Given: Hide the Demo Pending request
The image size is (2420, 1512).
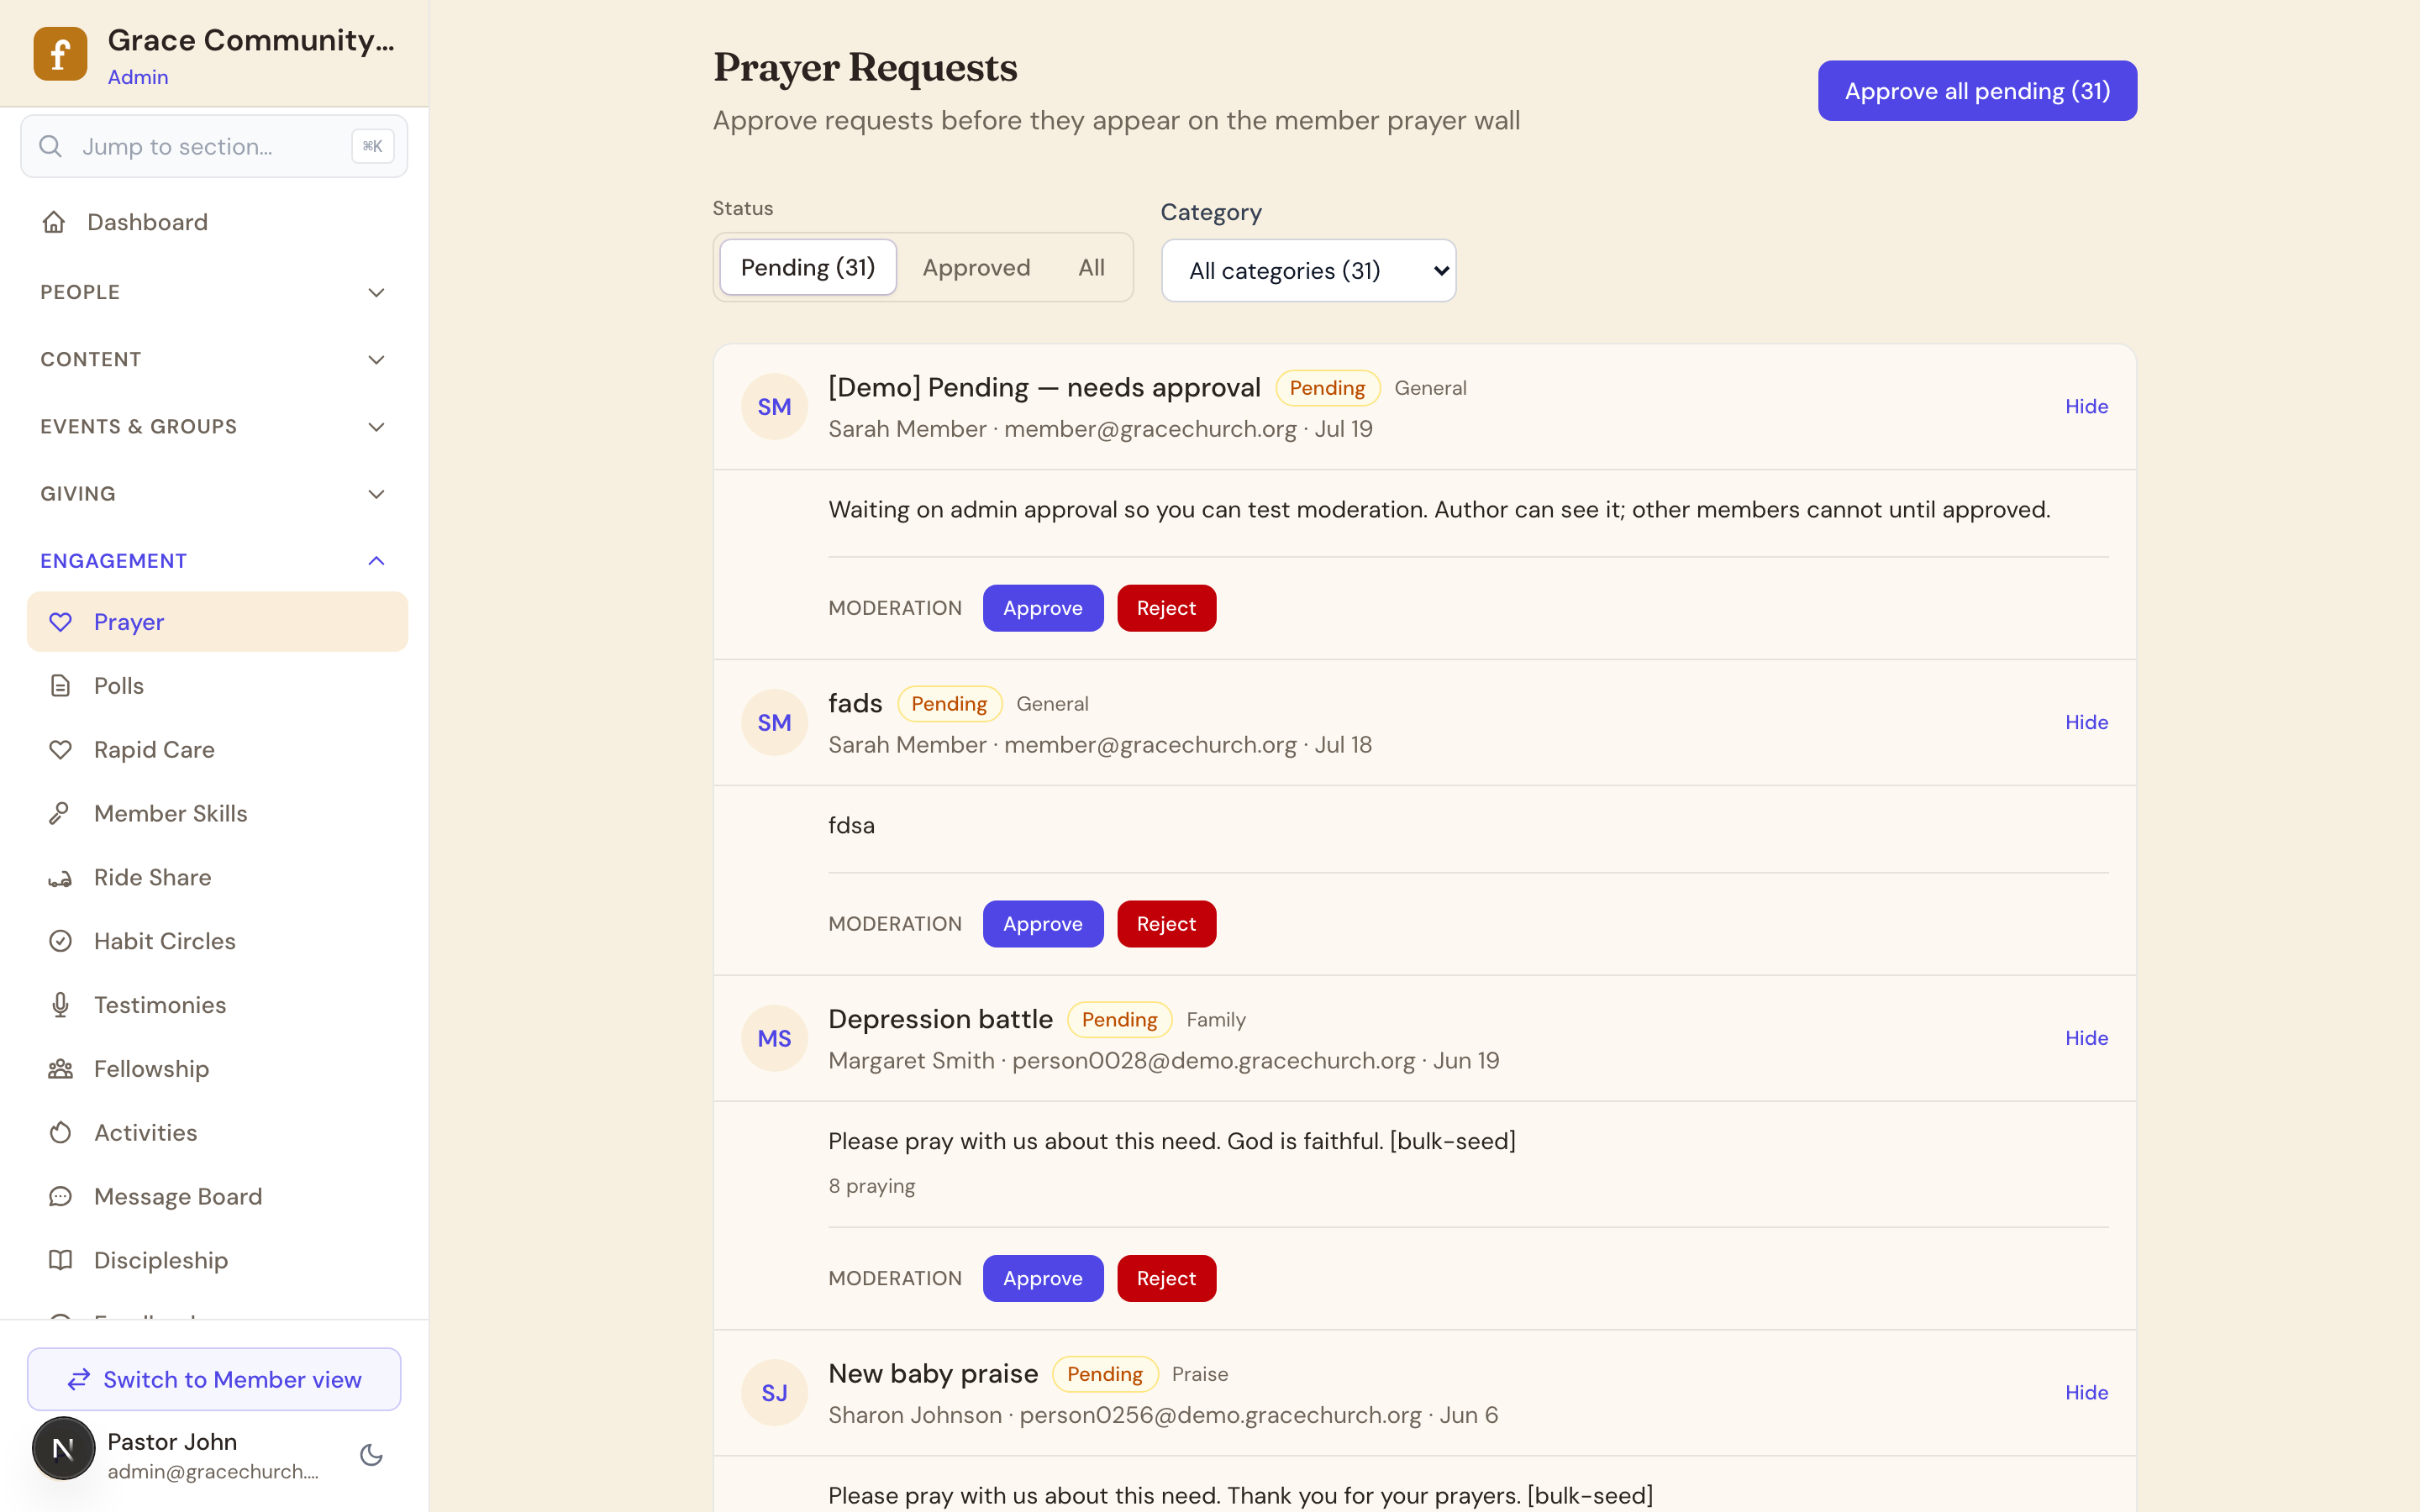Looking at the screenshot, I should pyautogui.click(x=2086, y=407).
